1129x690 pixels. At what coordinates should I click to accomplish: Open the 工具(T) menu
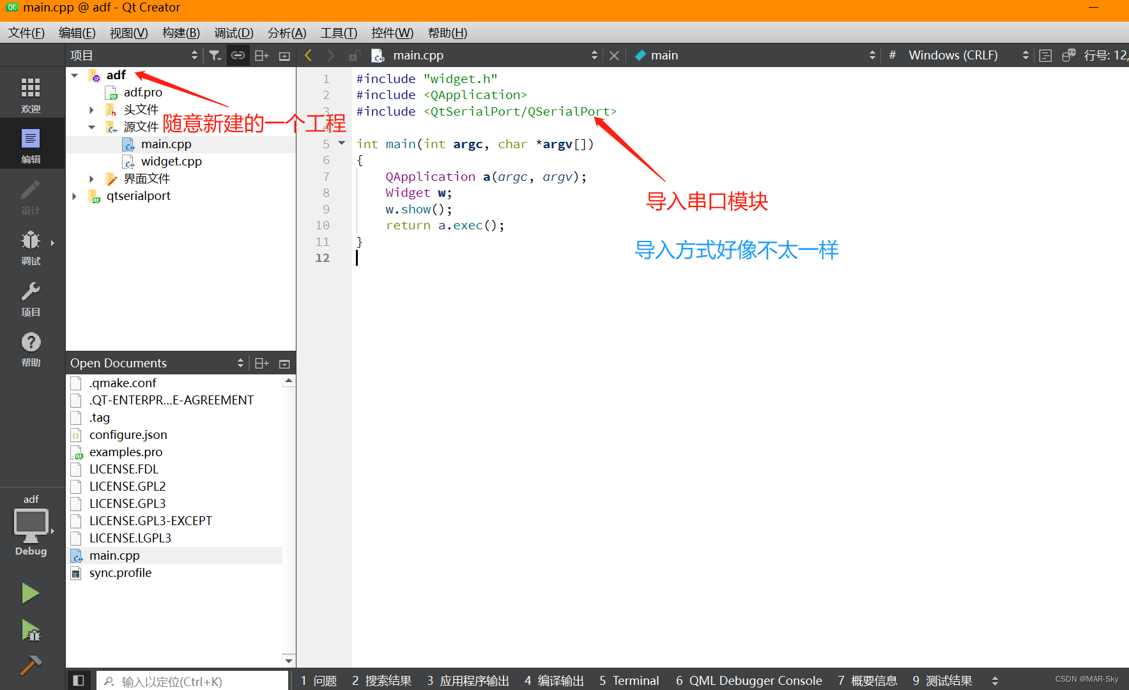point(339,33)
